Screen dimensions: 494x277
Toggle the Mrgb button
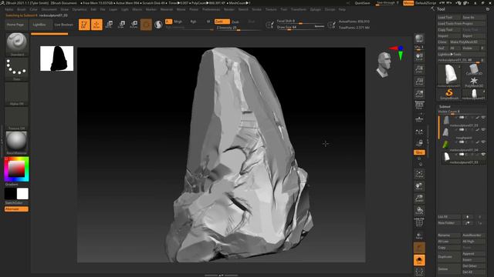click(178, 22)
